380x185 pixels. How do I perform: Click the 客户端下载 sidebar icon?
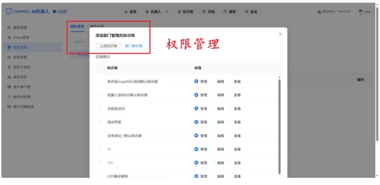(x=9, y=87)
